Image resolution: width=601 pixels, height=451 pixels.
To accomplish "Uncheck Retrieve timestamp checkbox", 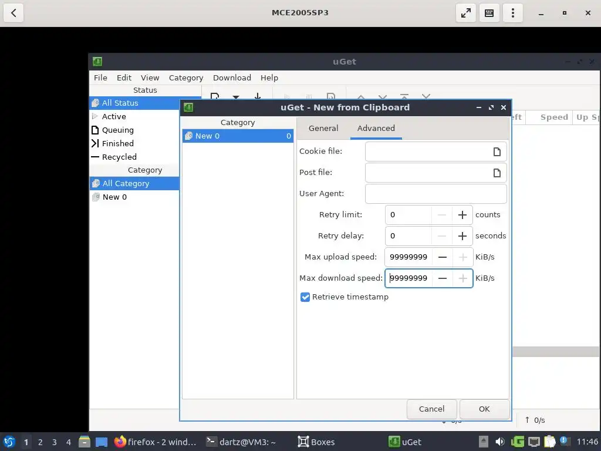I will coord(305,297).
